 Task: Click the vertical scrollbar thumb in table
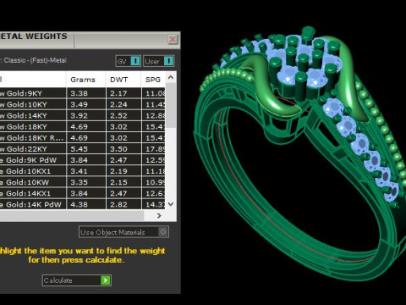pyautogui.click(x=171, y=105)
